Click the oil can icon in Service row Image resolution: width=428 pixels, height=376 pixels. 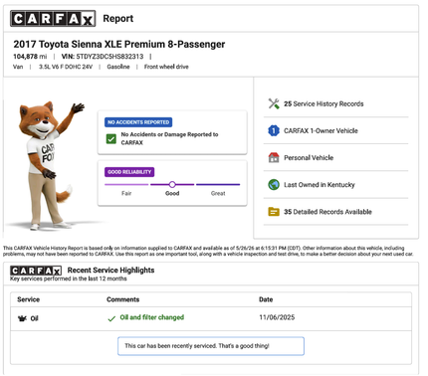point(22,318)
